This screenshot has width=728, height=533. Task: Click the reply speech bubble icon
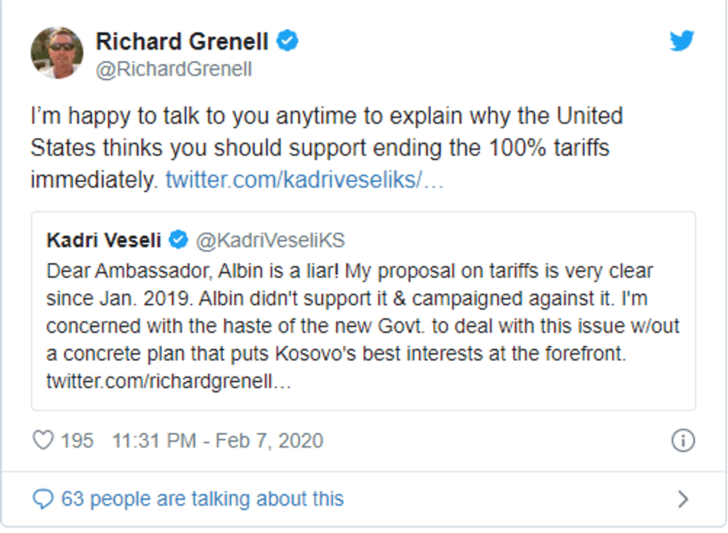43,499
